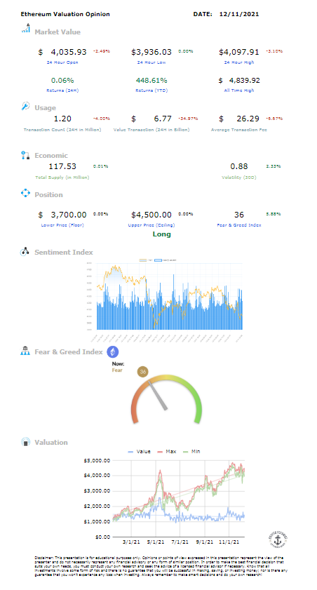Toggle the Value series in valuation legend

click(x=139, y=451)
